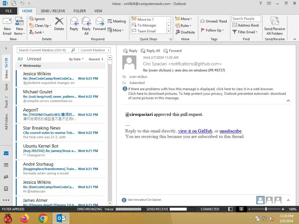Viewport: 299px width, 224px height.
Task: Open Michael Goulet's rust-lang email
Action: click(x=61, y=96)
